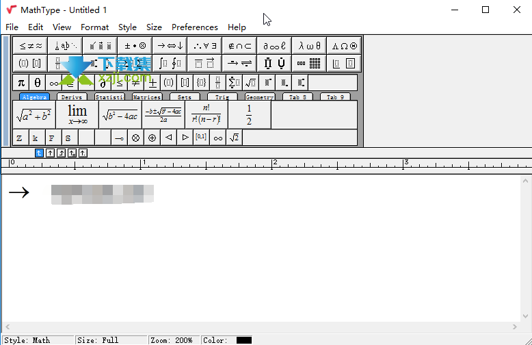Select the right-justified tab stop button
Screen dimensions: 532x345
61,153
